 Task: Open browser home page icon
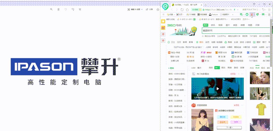(187, 10)
